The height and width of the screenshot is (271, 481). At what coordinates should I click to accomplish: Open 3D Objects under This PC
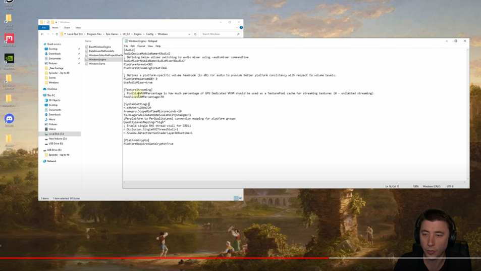[52, 100]
